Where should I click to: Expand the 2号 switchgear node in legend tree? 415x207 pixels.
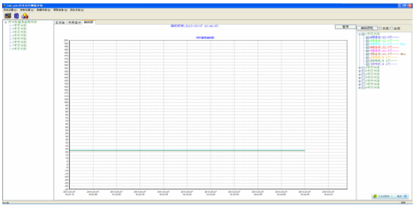[x=360, y=68]
